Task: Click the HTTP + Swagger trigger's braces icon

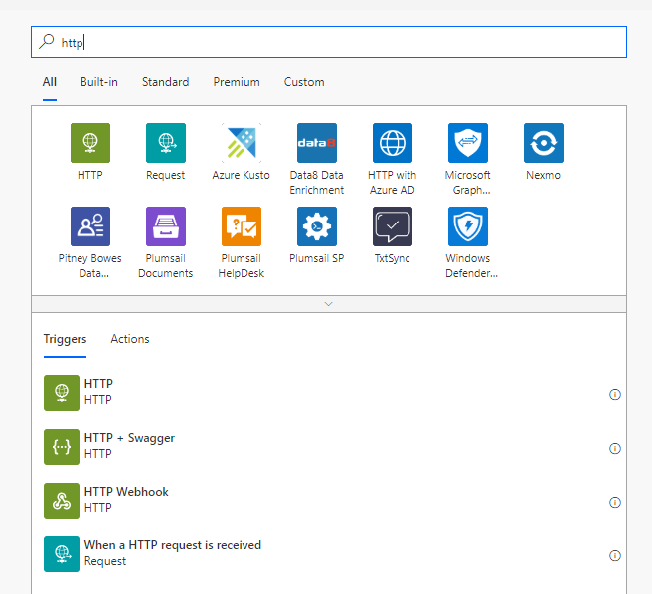Action: pos(62,447)
